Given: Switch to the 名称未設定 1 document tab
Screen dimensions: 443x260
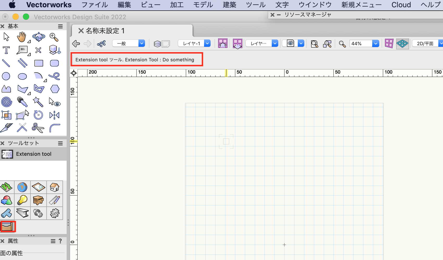Looking at the screenshot, I should 105,31.
